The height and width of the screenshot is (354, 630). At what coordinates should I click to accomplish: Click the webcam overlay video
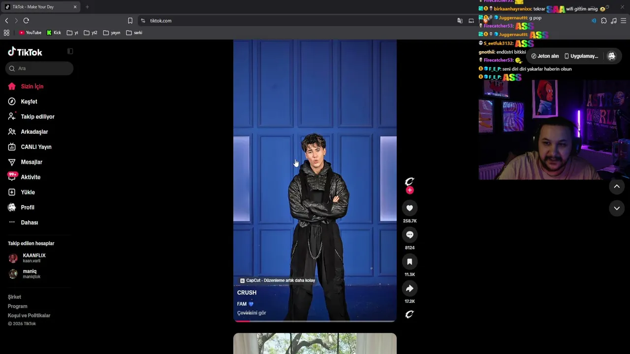coord(554,130)
